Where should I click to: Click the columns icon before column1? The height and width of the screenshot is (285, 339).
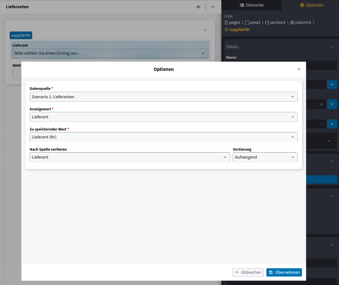pos(292,23)
